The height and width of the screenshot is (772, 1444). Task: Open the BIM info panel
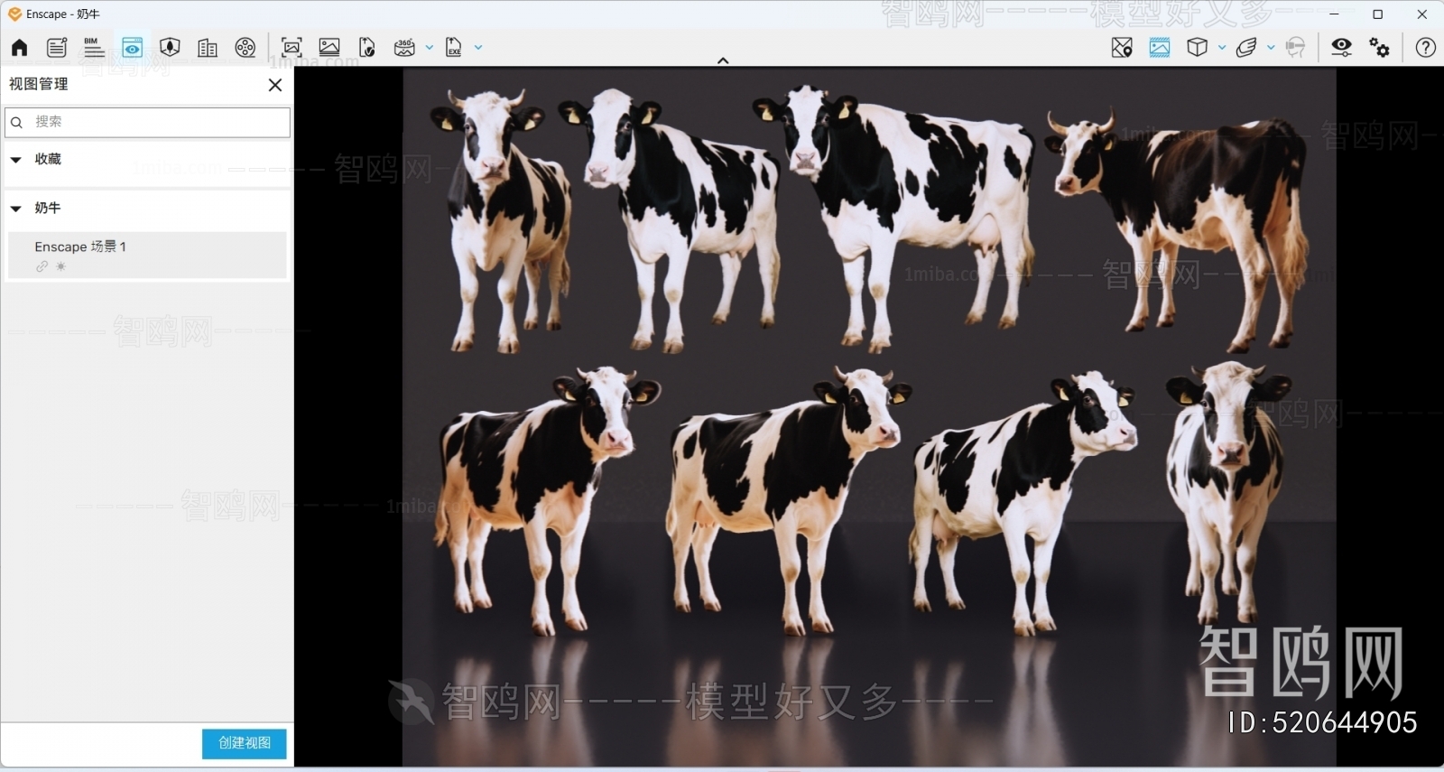94,48
